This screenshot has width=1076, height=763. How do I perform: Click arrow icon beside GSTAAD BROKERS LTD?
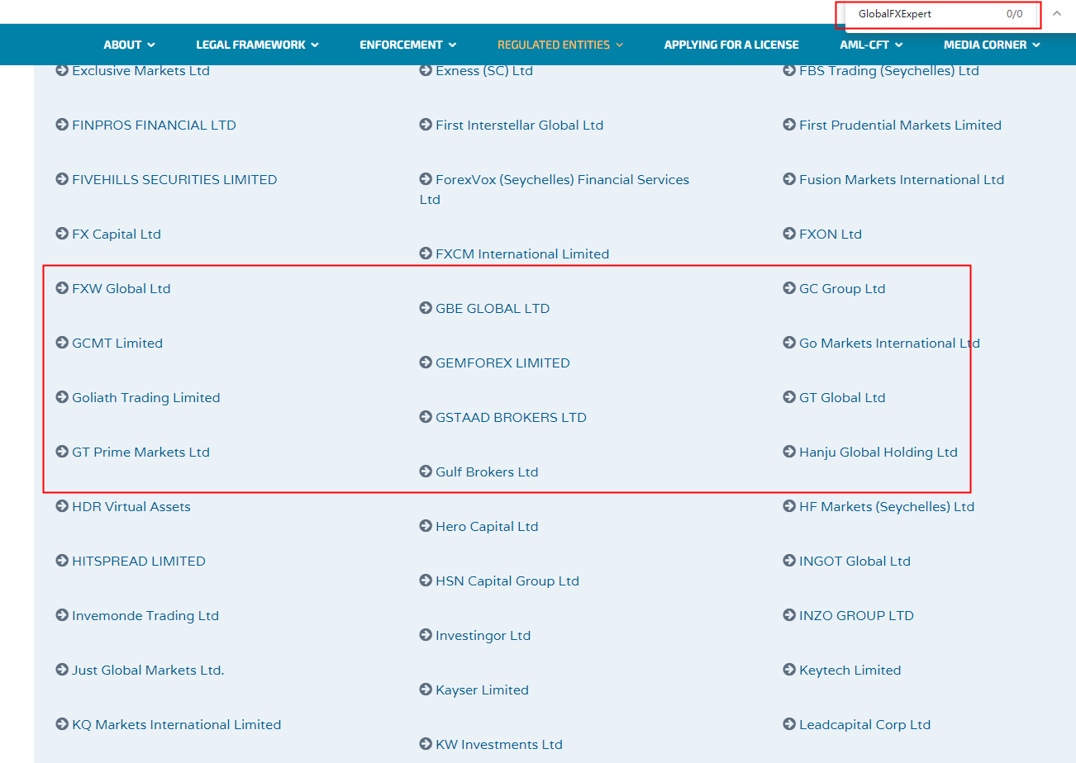pyautogui.click(x=426, y=418)
